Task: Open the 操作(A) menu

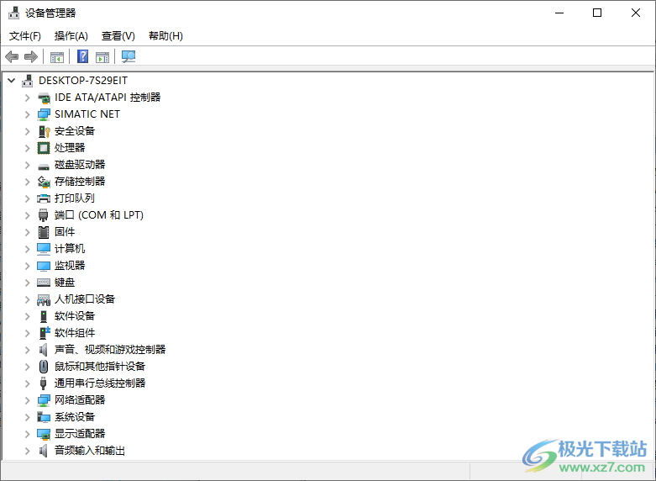Action: 71,36
